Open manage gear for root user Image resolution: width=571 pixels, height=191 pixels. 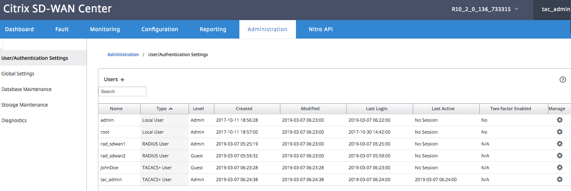point(560,132)
